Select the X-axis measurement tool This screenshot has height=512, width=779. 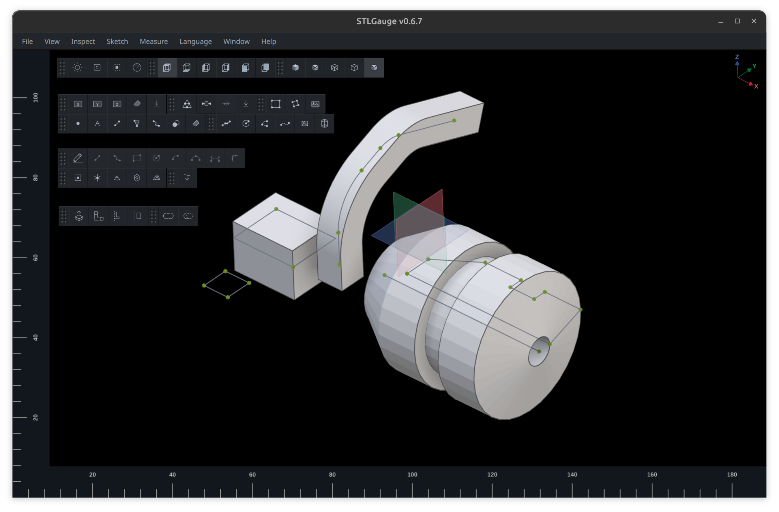coord(78,104)
